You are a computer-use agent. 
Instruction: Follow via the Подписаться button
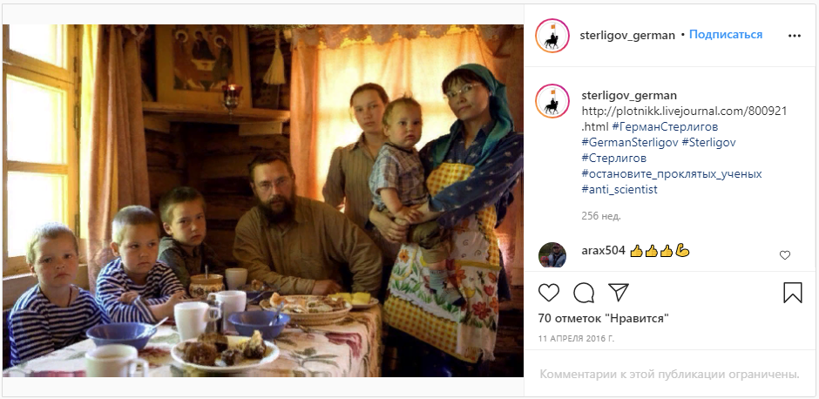(x=726, y=35)
